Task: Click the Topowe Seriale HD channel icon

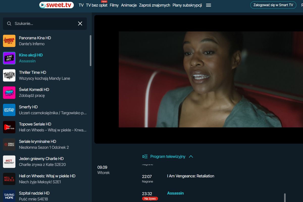Action: [9, 127]
